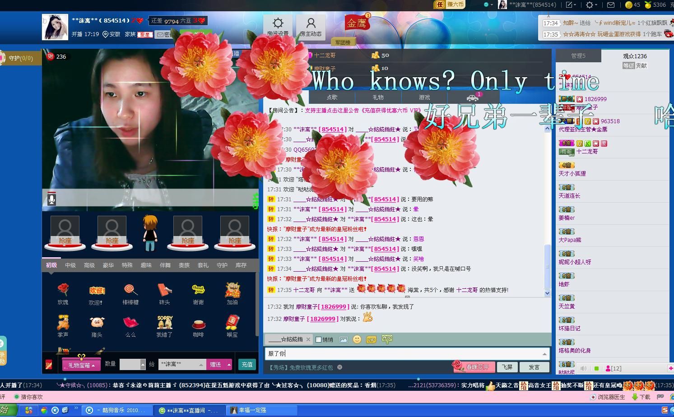This screenshot has height=417, width=674.
Task: Toggle the 悄悄 whisper checkbox
Action: [319, 340]
